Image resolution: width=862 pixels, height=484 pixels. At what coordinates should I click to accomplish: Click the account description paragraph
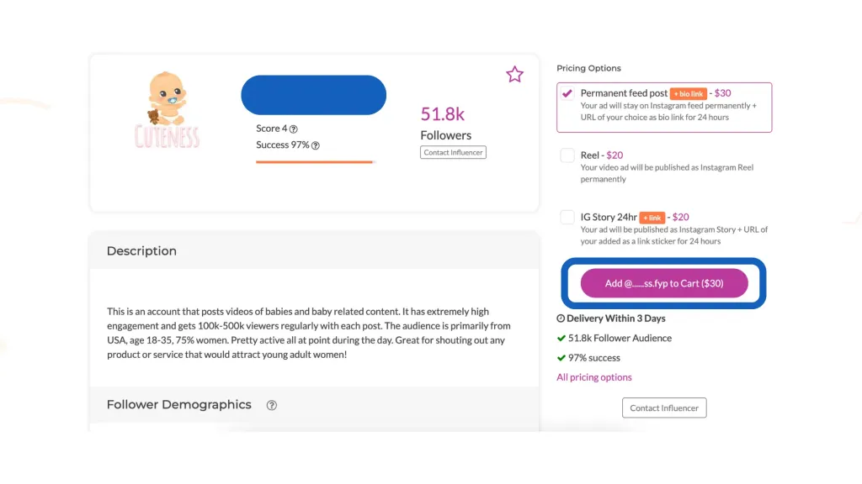[309, 333]
